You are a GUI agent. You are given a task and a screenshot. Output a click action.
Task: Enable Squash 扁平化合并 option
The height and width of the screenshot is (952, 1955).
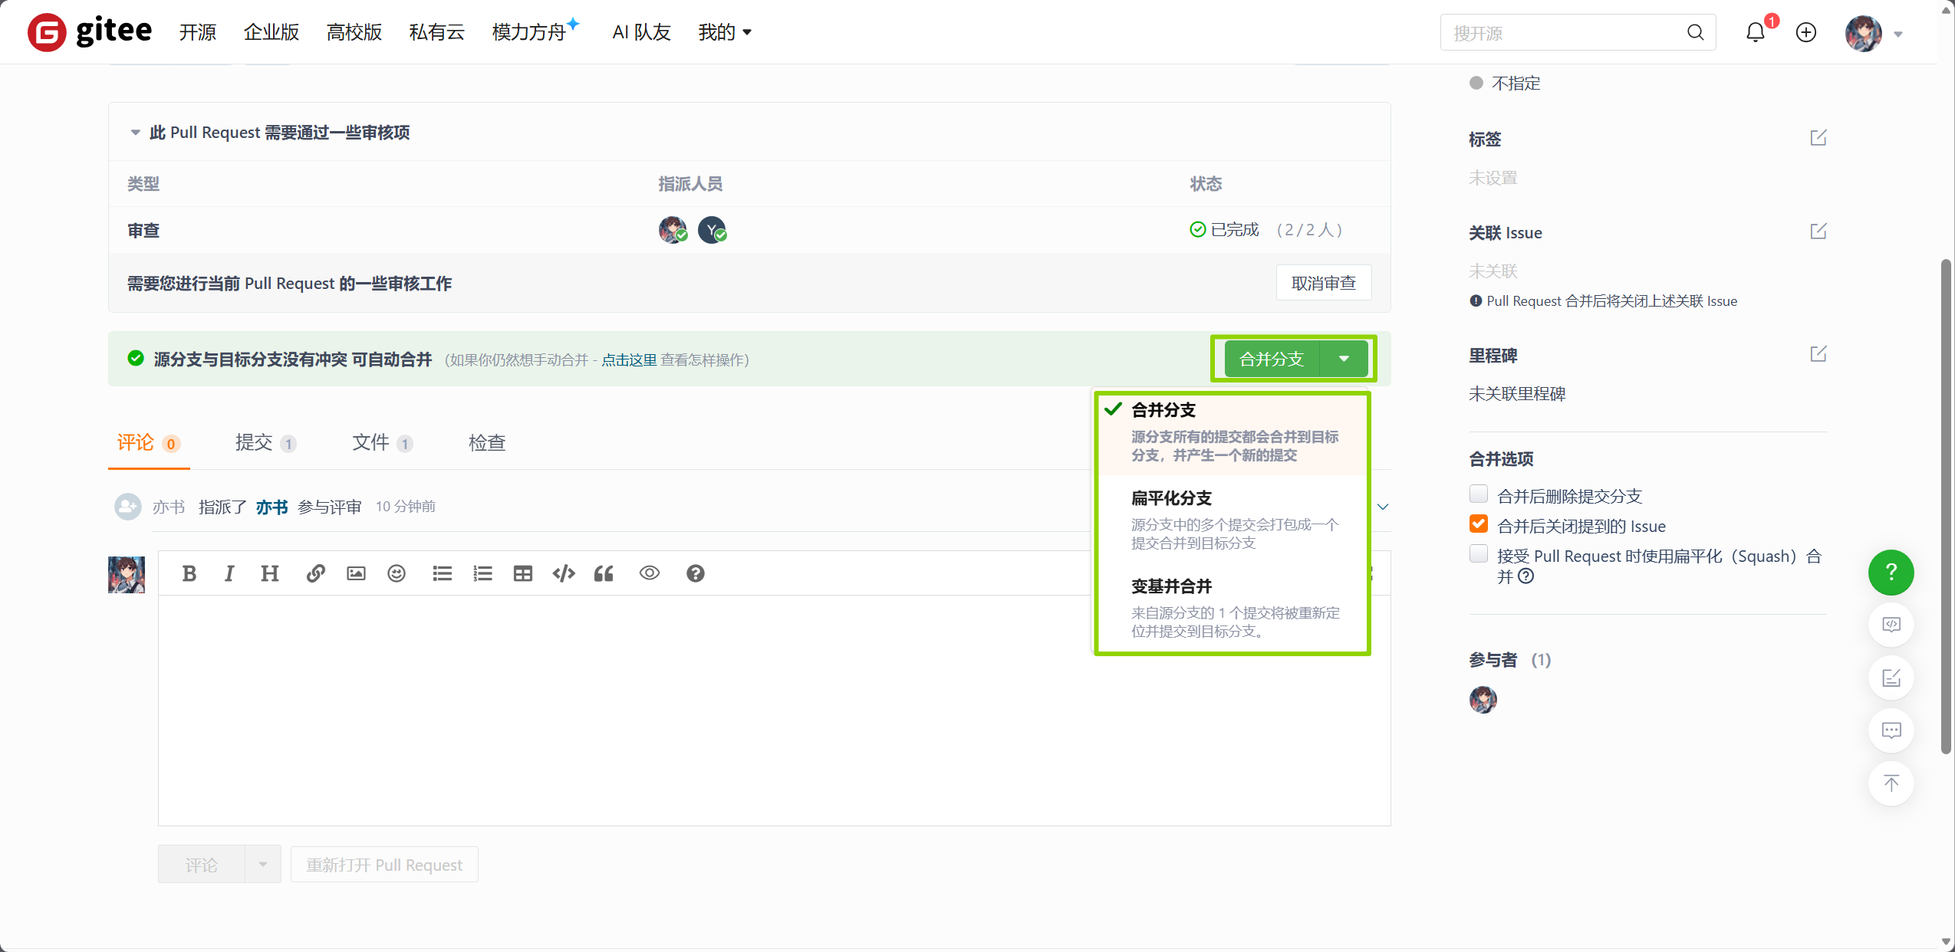click(x=1478, y=553)
